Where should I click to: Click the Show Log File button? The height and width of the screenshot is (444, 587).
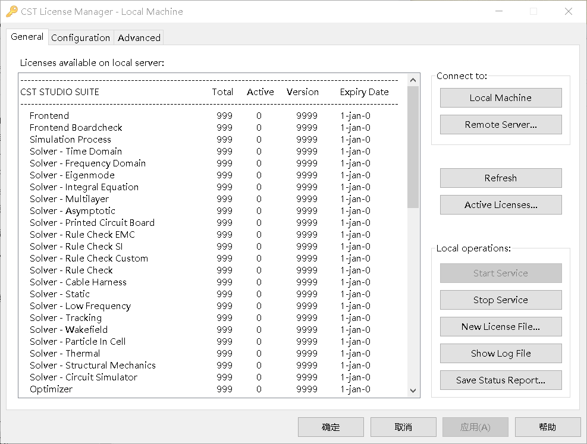(501, 354)
